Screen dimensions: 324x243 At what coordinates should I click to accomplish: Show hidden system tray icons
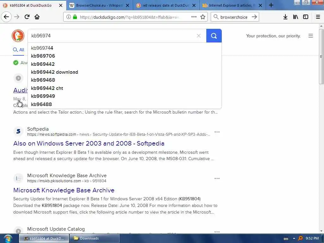pyautogui.click(x=294, y=239)
